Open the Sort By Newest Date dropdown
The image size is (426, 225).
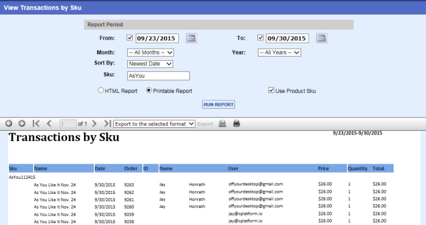pyautogui.click(x=150, y=64)
